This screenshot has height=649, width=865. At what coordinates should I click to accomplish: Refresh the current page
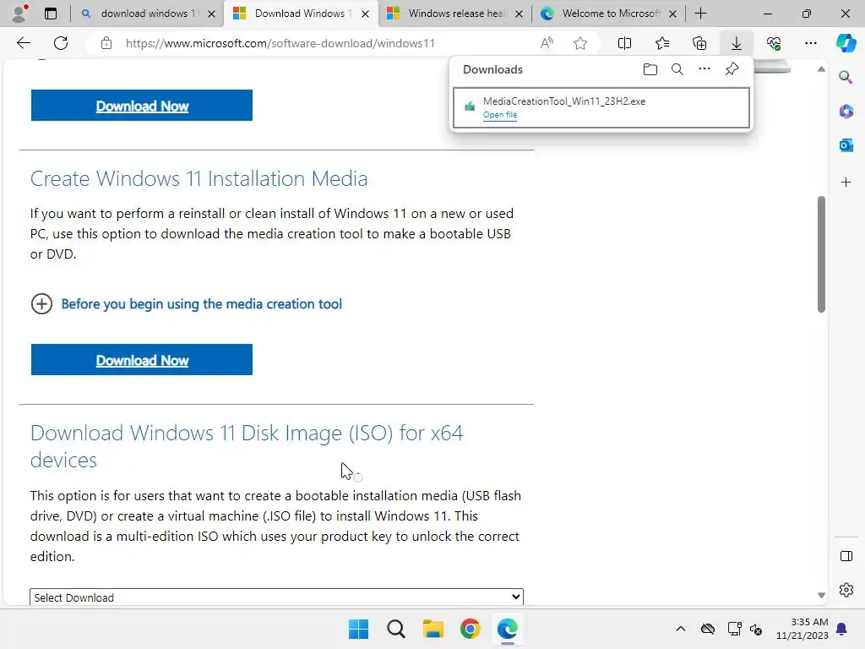click(x=61, y=43)
